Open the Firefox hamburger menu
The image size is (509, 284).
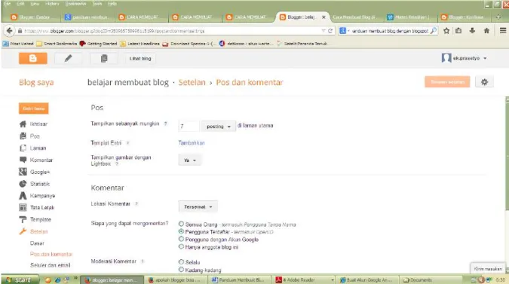pyautogui.click(x=502, y=30)
